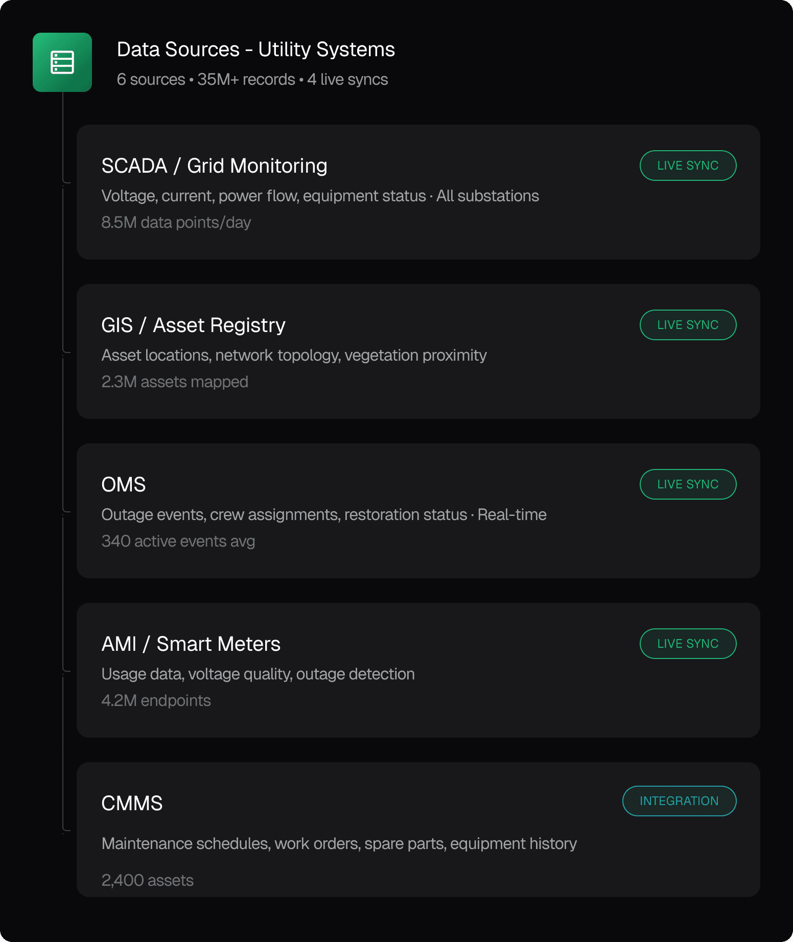Image resolution: width=793 pixels, height=942 pixels.
Task: Click the 340 active events avg stat
Action: [178, 541]
